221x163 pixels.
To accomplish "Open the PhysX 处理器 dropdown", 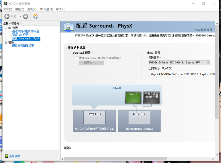I will (179, 62).
